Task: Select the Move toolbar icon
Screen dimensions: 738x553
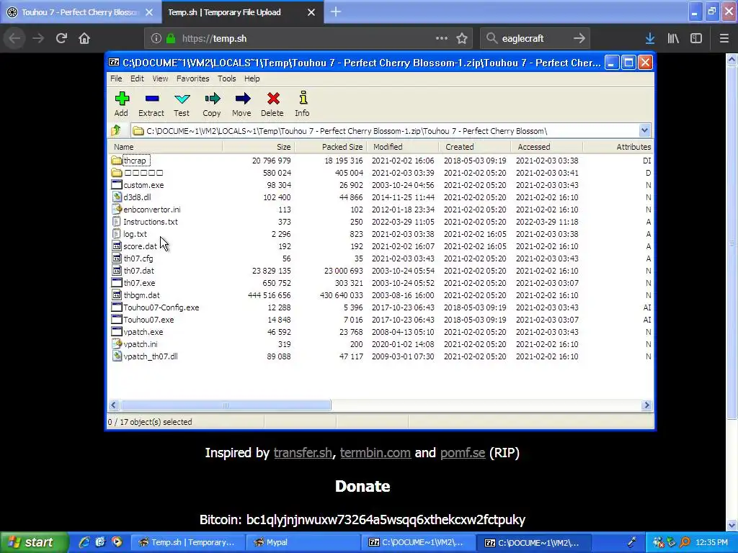Action: click(x=242, y=99)
